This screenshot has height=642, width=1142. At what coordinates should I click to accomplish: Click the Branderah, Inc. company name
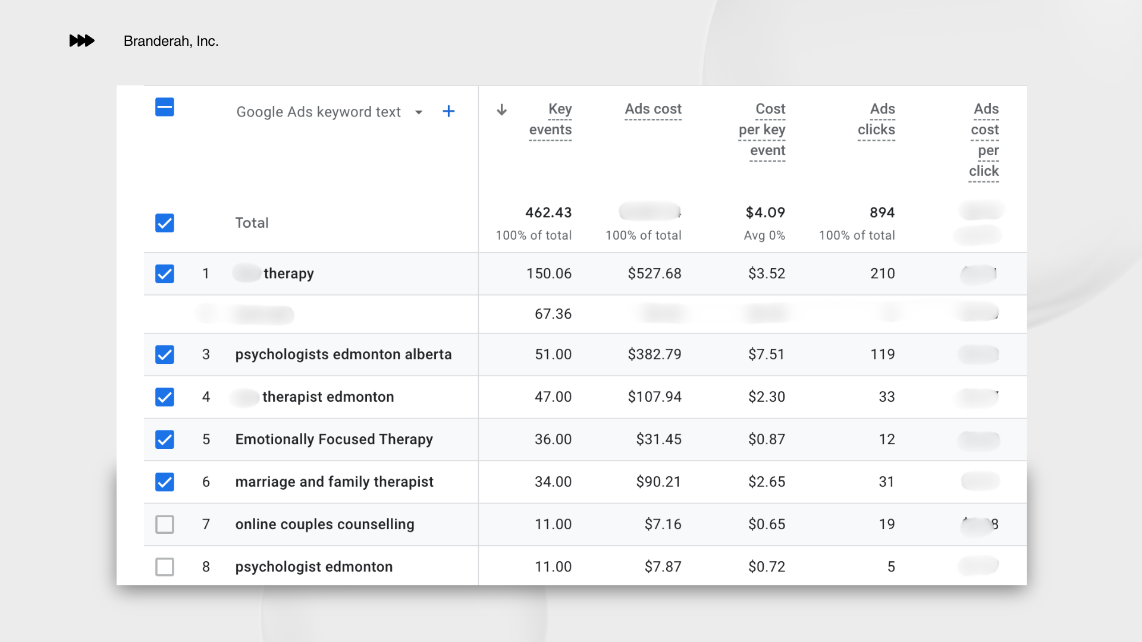[x=171, y=41]
